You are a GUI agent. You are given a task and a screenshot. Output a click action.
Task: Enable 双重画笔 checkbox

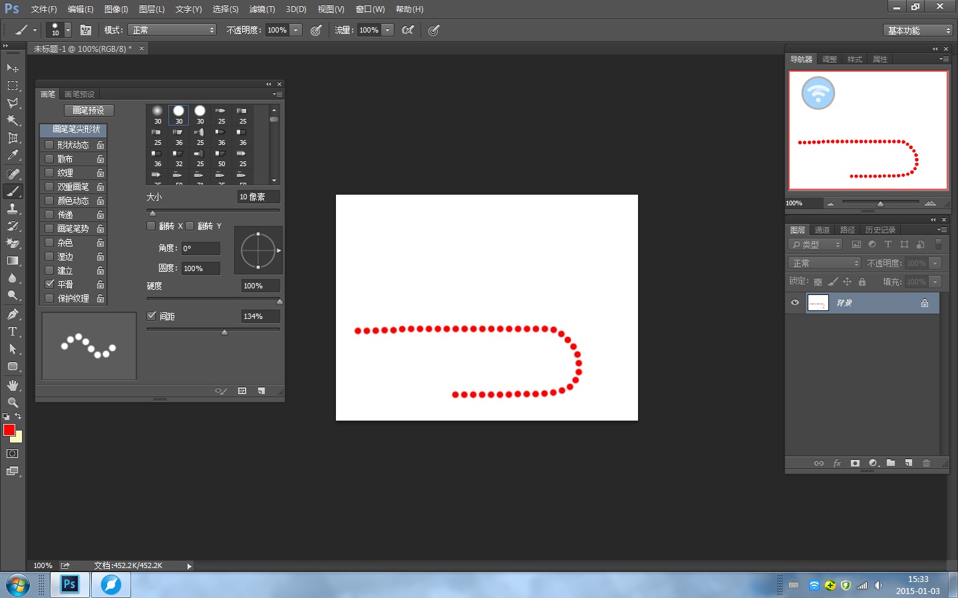pyautogui.click(x=49, y=187)
